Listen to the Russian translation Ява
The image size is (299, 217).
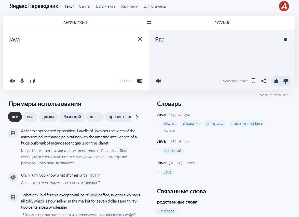click(158, 81)
